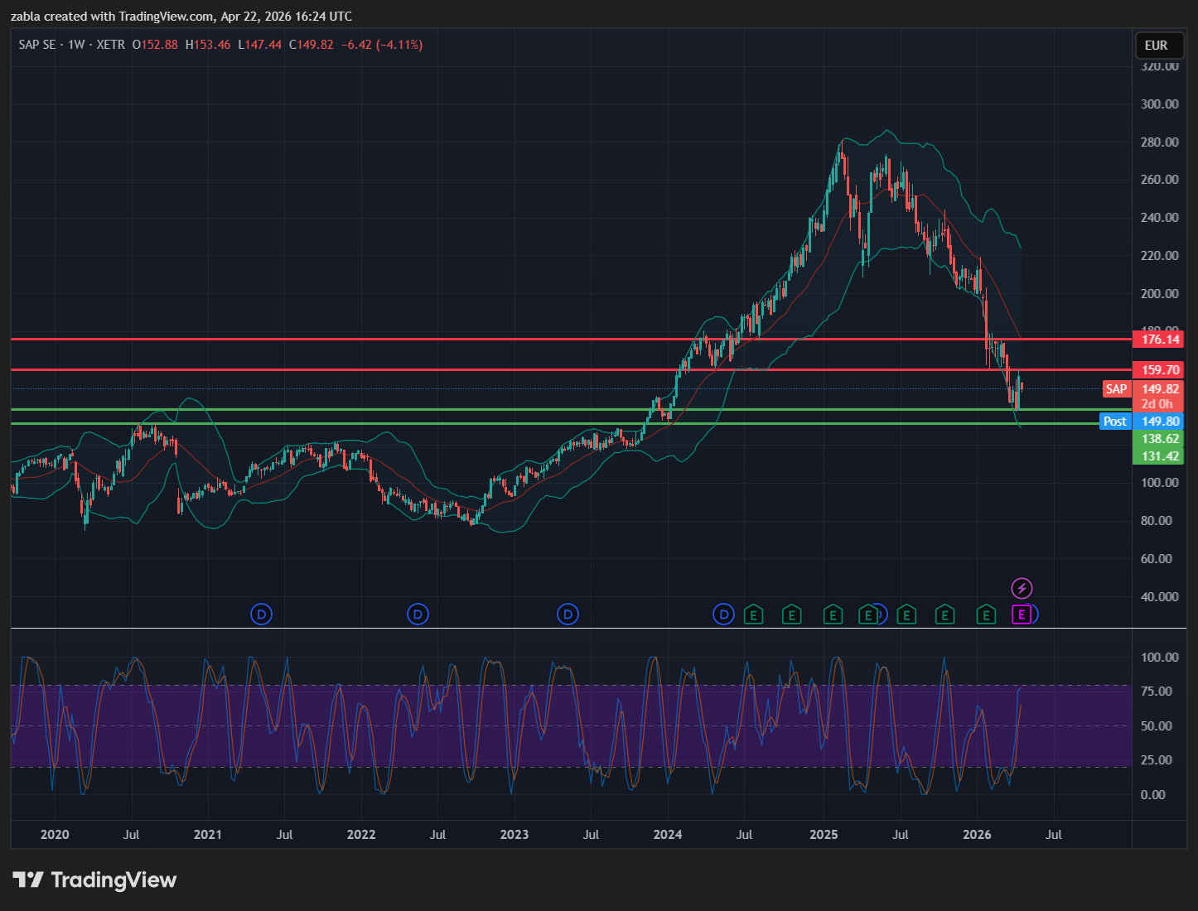Click the dividend D marker in 2021
This screenshot has width=1198, height=911.
click(261, 615)
